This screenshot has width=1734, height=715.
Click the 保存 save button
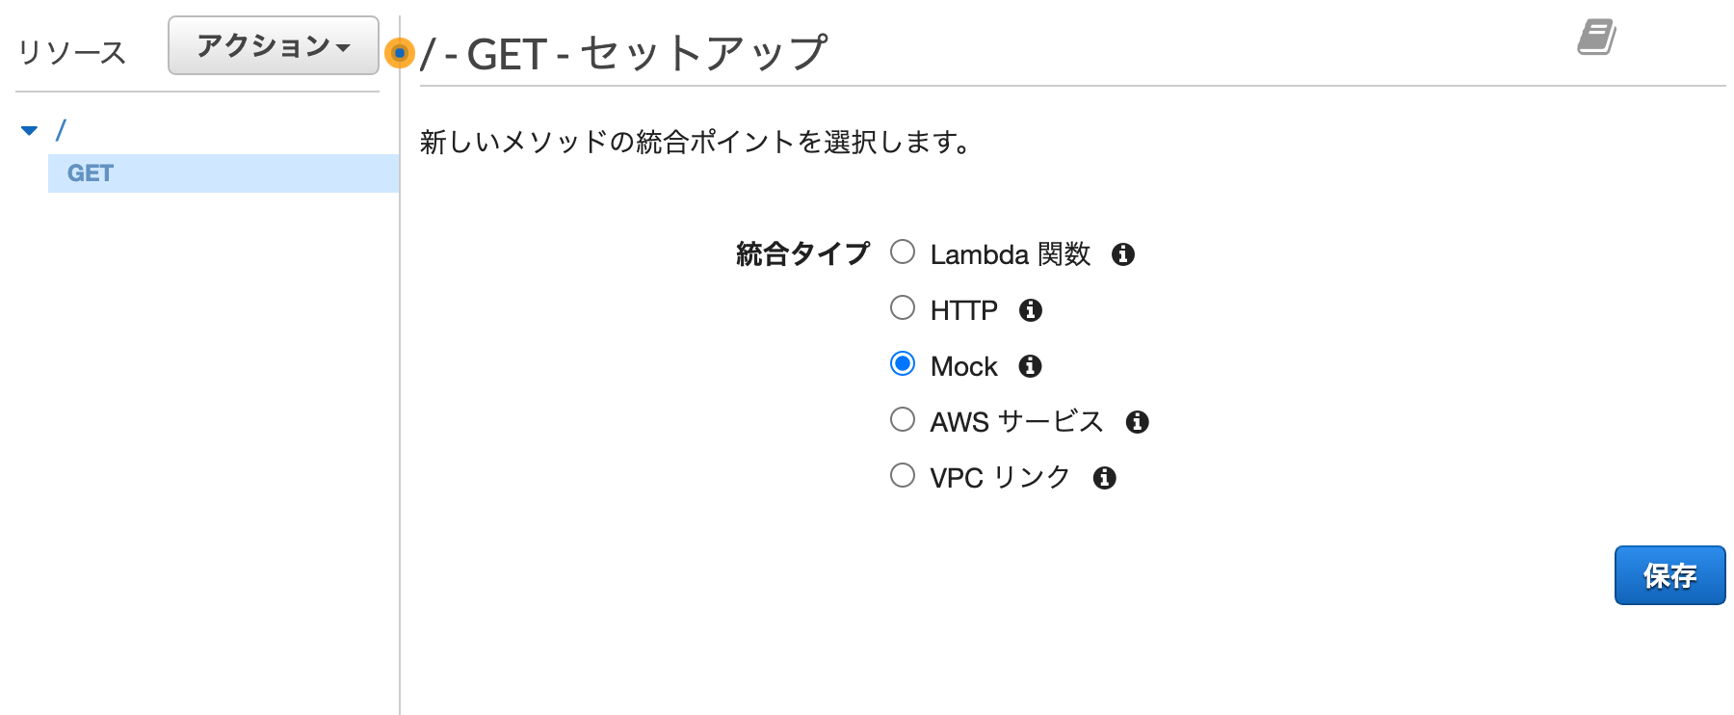pyautogui.click(x=1670, y=576)
